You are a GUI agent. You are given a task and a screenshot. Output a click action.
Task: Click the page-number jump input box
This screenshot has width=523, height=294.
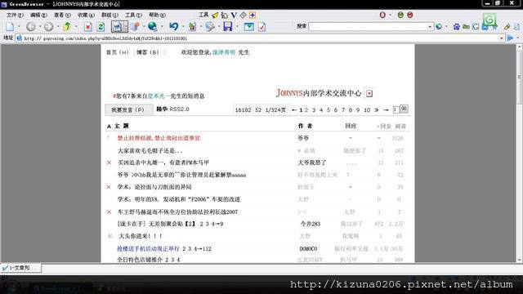396,109
